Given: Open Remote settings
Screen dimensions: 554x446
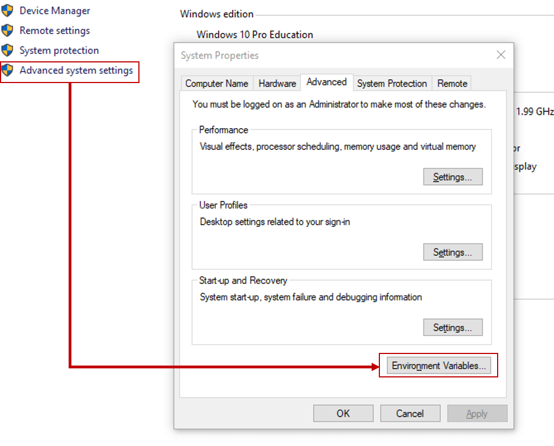Looking at the screenshot, I should tap(54, 30).
